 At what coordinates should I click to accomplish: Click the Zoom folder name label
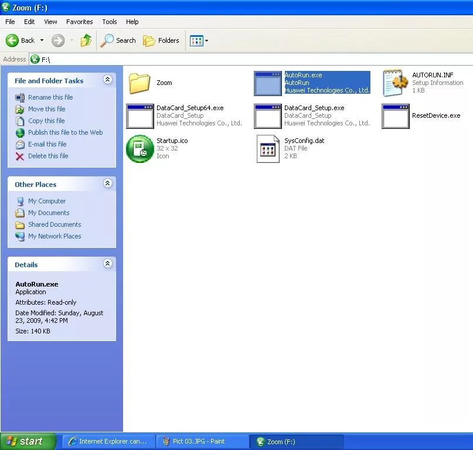click(164, 83)
